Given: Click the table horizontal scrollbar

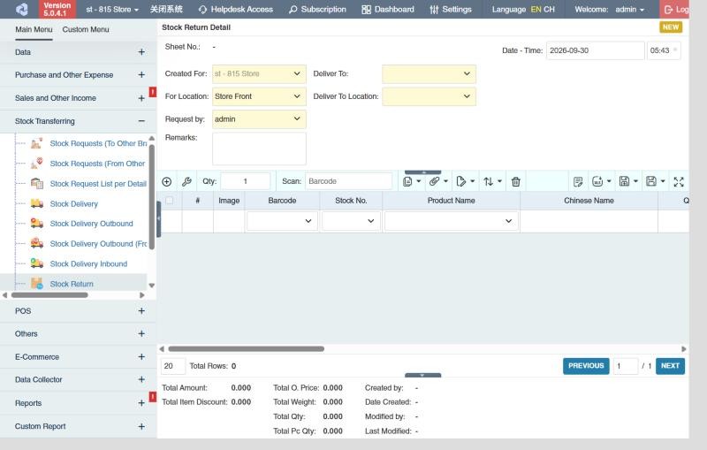Looking at the screenshot, I should pyautogui.click(x=246, y=348).
